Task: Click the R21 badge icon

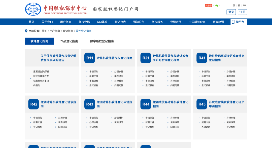Action: (146, 58)
